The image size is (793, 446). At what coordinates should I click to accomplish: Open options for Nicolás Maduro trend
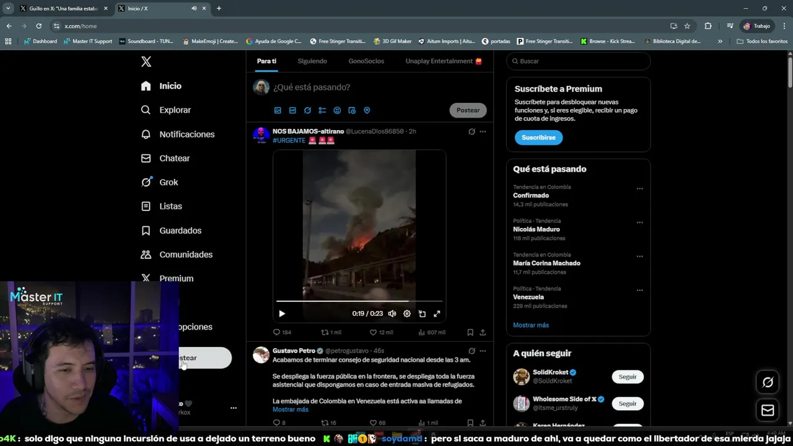click(639, 222)
